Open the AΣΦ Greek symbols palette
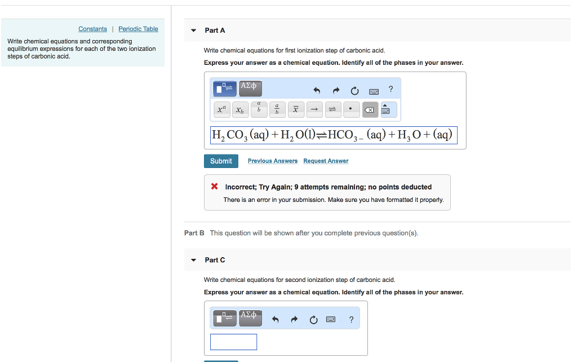Image resolution: width=577 pixels, height=362 pixels. (x=250, y=88)
